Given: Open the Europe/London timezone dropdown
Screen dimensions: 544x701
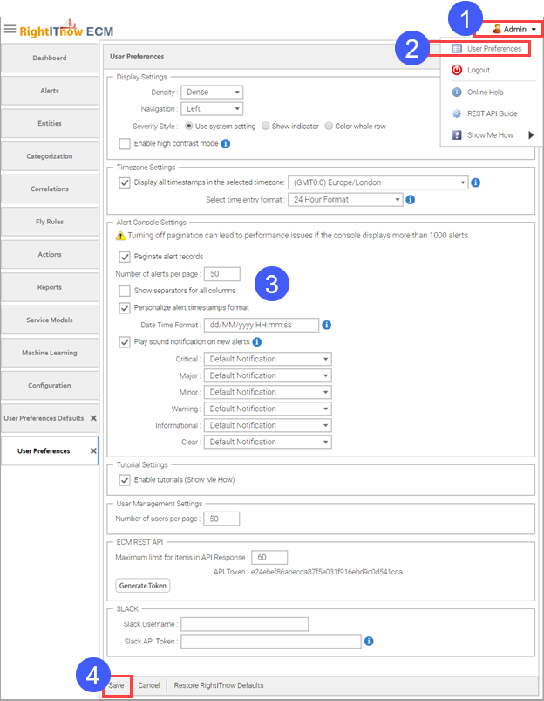Looking at the screenshot, I should tap(377, 182).
